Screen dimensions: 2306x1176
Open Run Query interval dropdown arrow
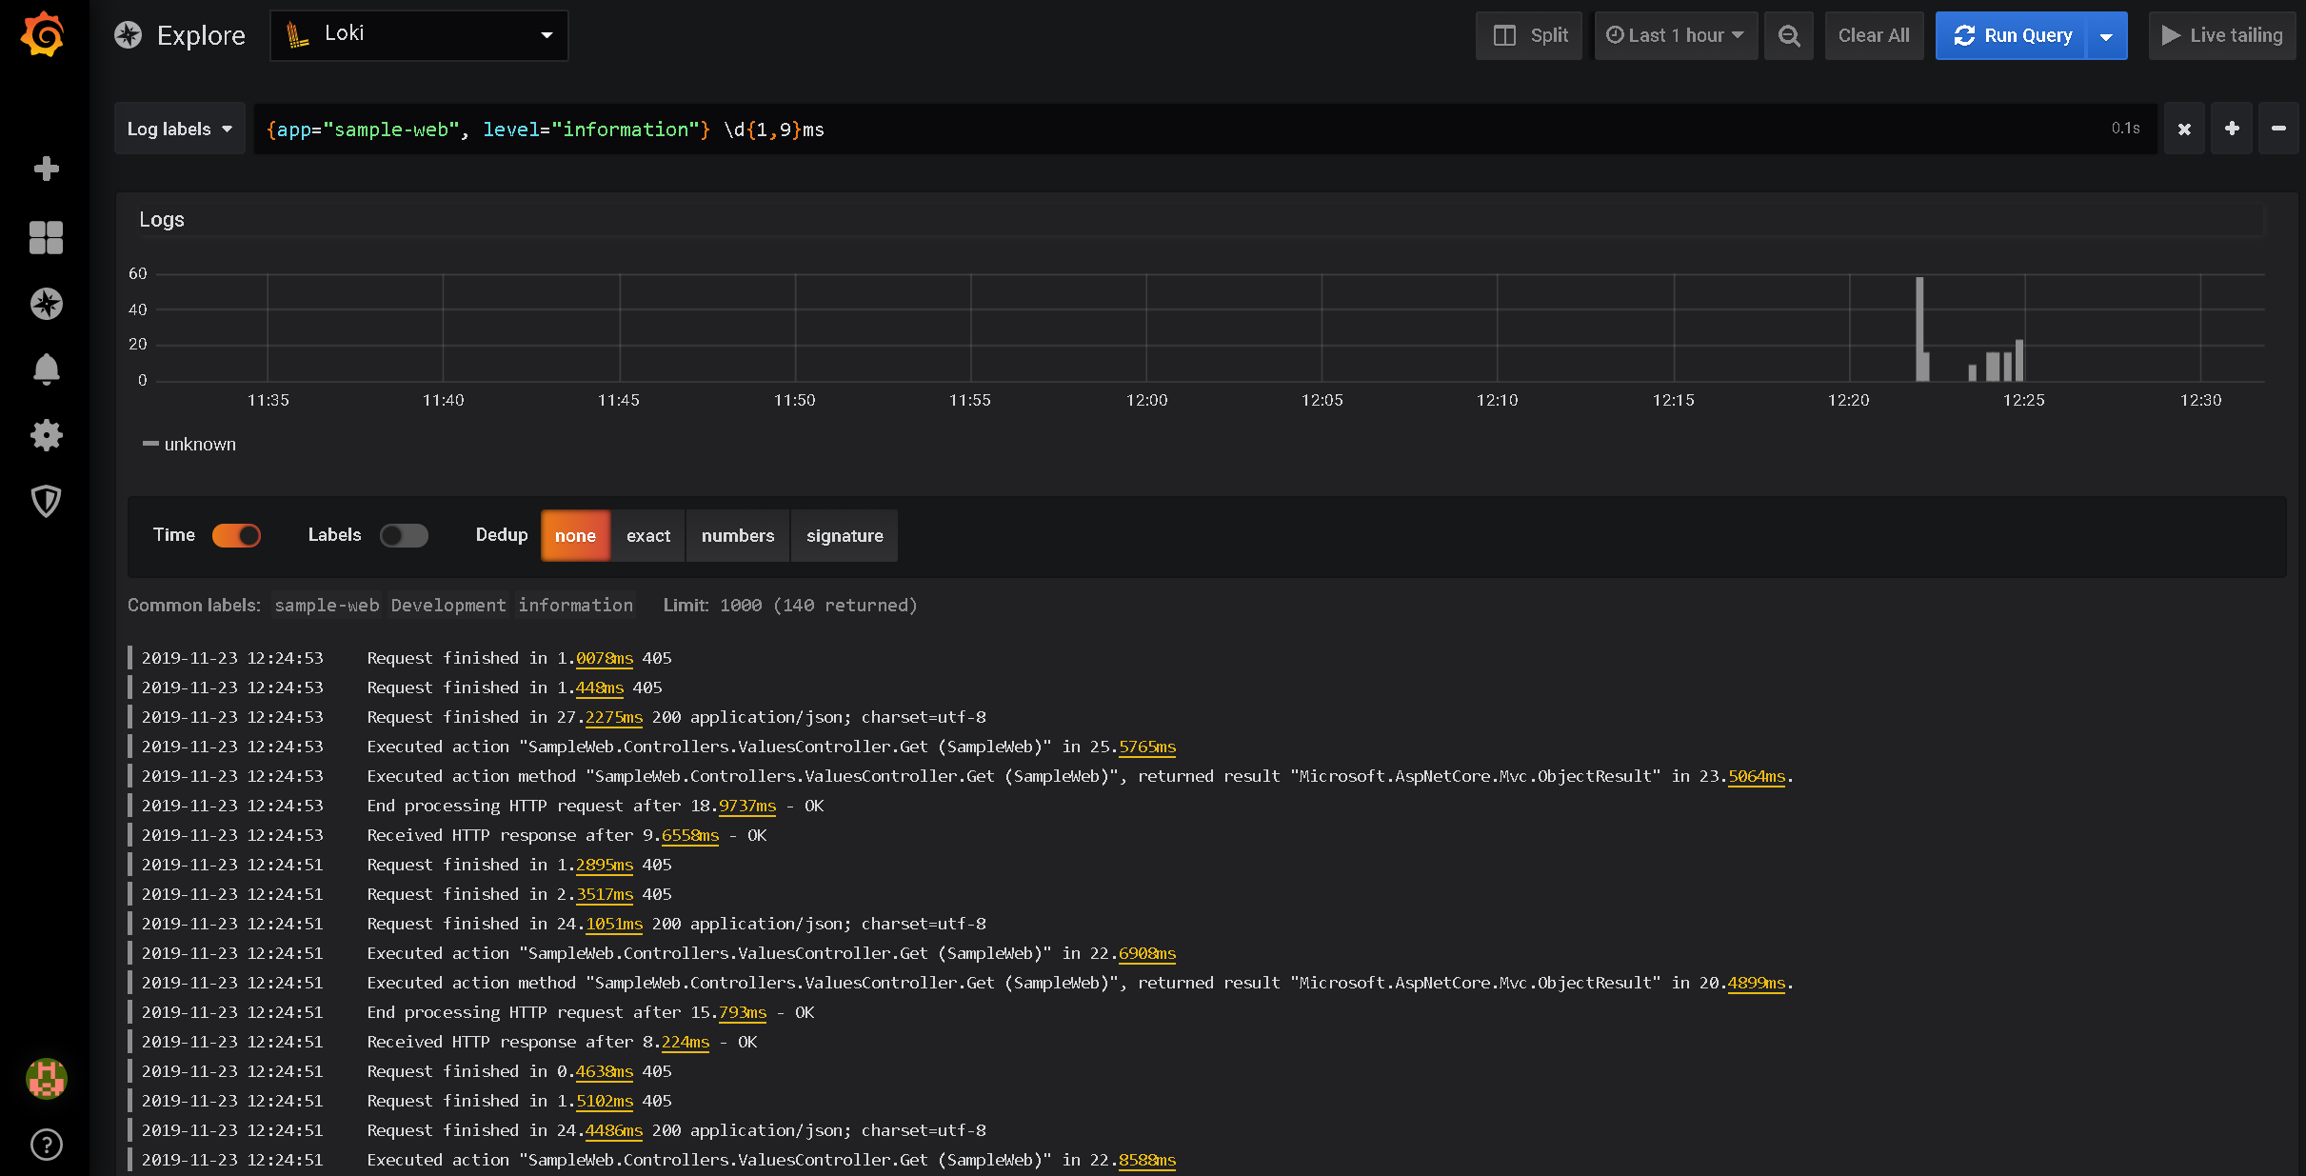coord(2107,36)
